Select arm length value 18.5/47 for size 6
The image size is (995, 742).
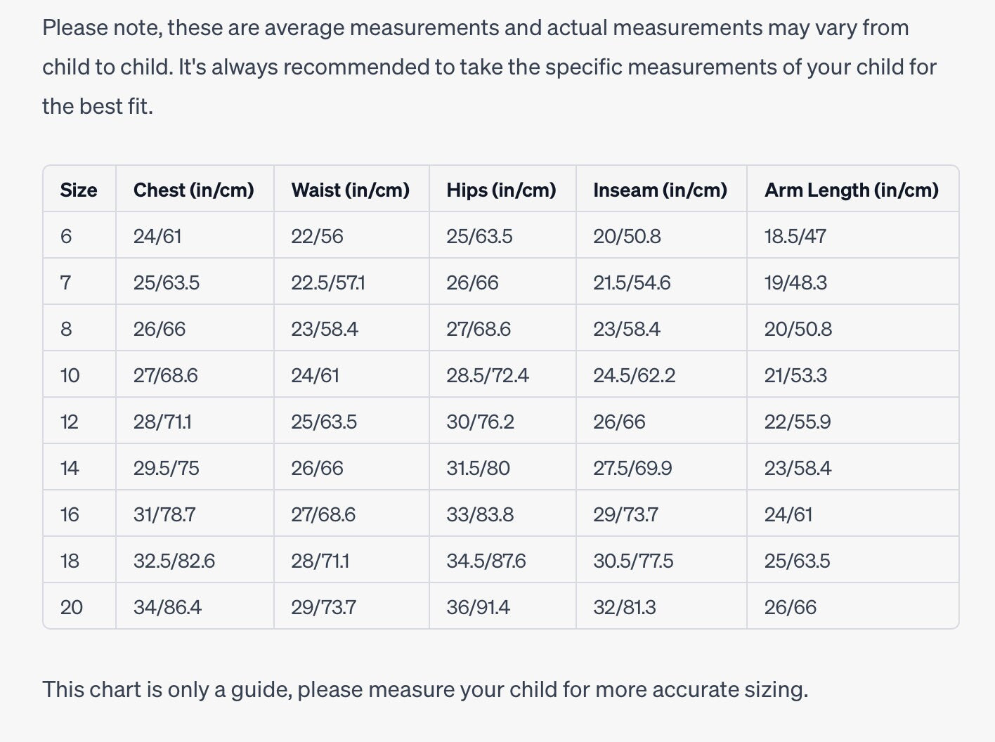coord(795,236)
